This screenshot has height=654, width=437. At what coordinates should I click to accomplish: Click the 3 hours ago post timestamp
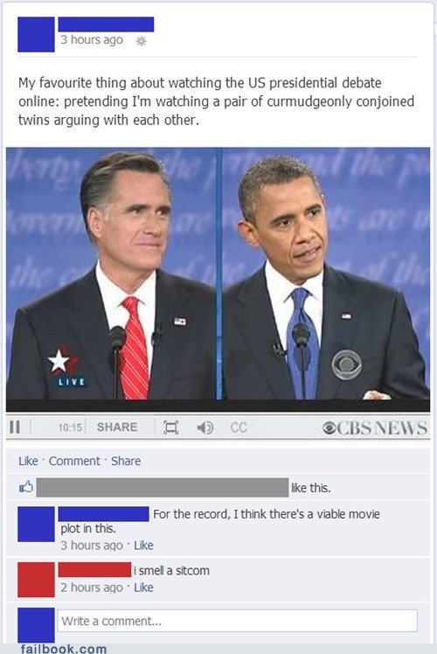[92, 39]
